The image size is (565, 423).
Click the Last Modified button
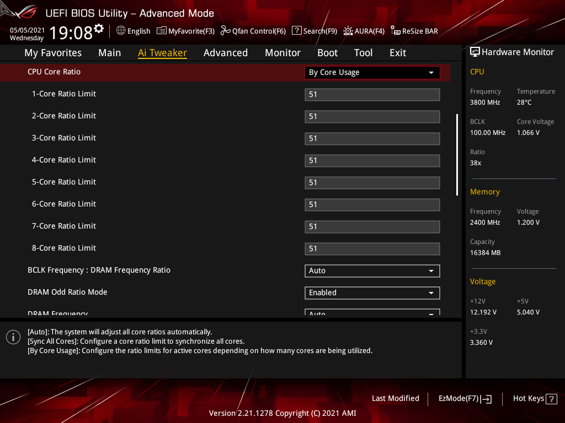coord(395,398)
